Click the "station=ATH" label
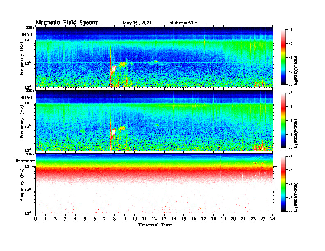 (184, 23)
